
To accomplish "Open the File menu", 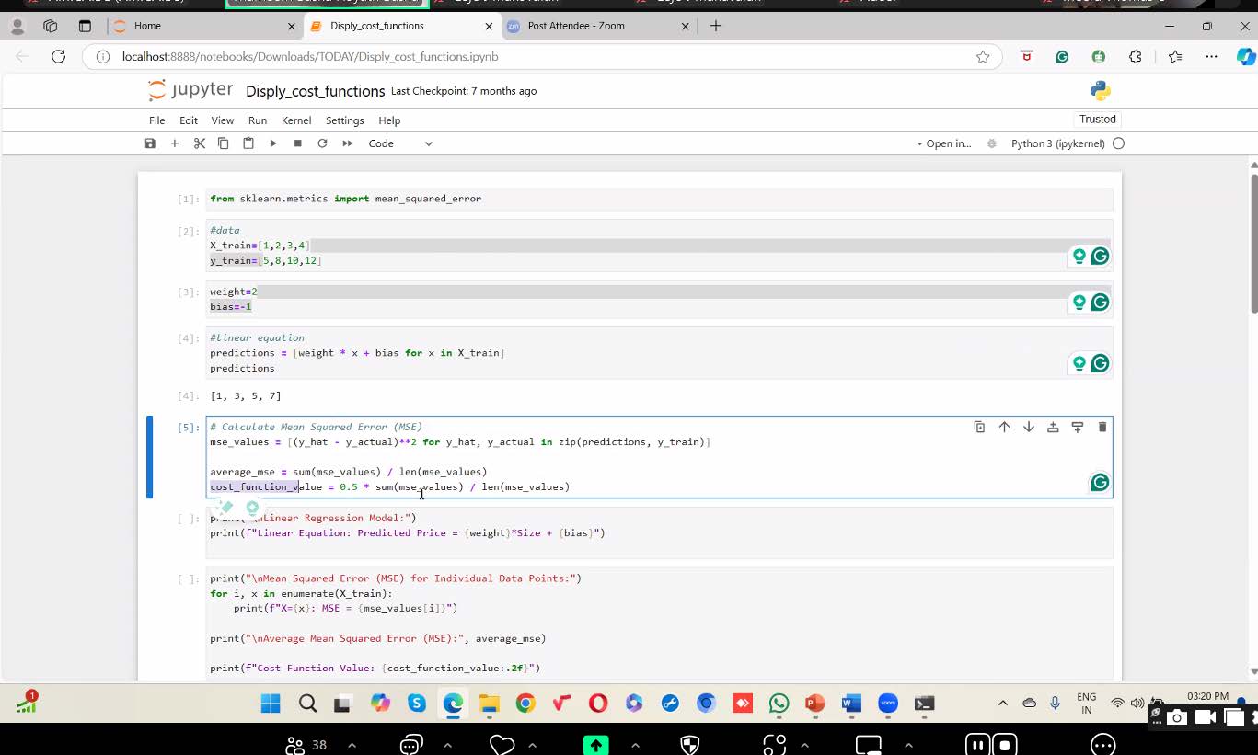I will (157, 120).
